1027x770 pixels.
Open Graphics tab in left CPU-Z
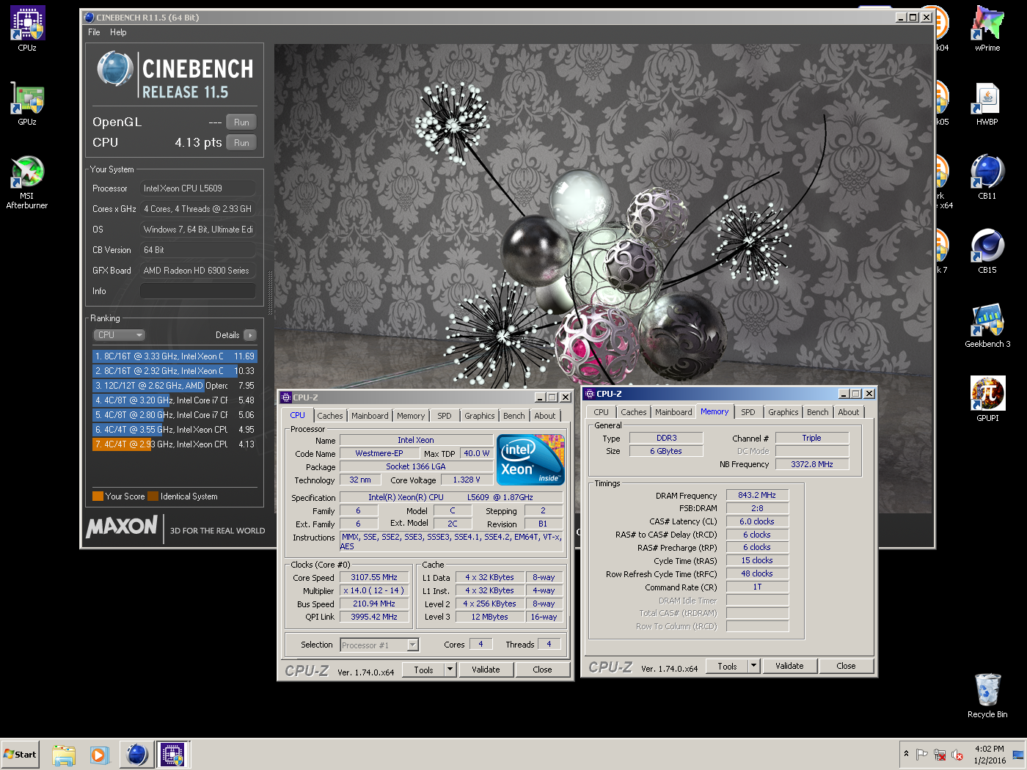(x=480, y=416)
